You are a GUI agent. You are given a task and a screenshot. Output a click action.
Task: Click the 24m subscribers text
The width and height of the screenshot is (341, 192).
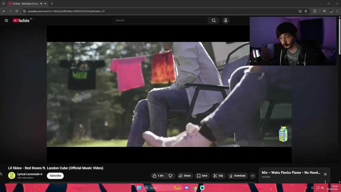point(25,178)
